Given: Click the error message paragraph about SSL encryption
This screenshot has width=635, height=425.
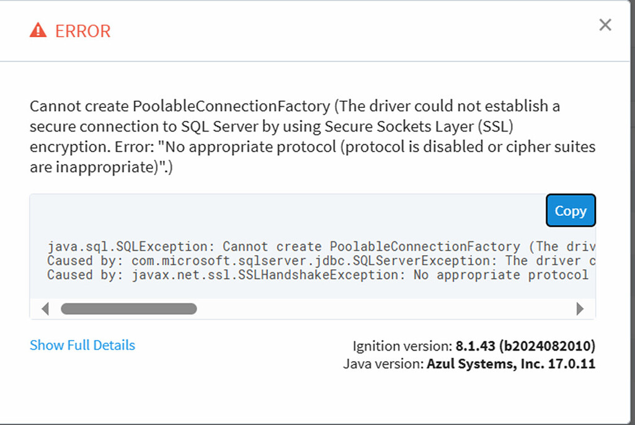Looking at the screenshot, I should tap(313, 136).
